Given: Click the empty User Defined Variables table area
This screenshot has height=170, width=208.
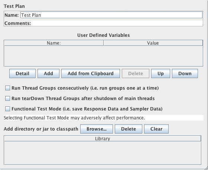Looking at the screenshot, I should [104, 56].
